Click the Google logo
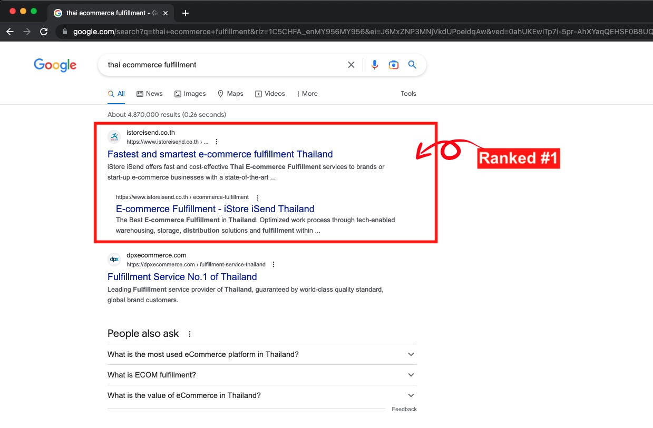 click(x=55, y=65)
